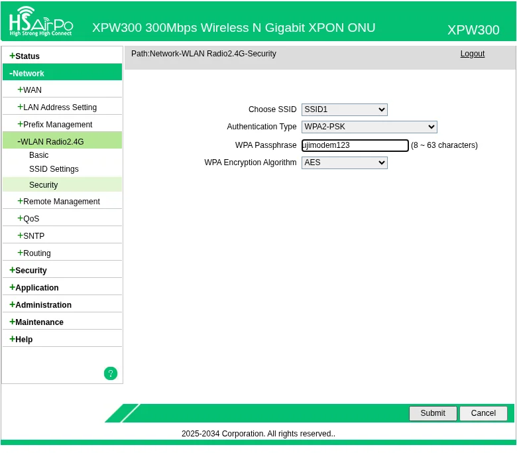Collapse the WLAN Radio2.4G submenu
The height and width of the screenshot is (453, 517).
(x=62, y=141)
